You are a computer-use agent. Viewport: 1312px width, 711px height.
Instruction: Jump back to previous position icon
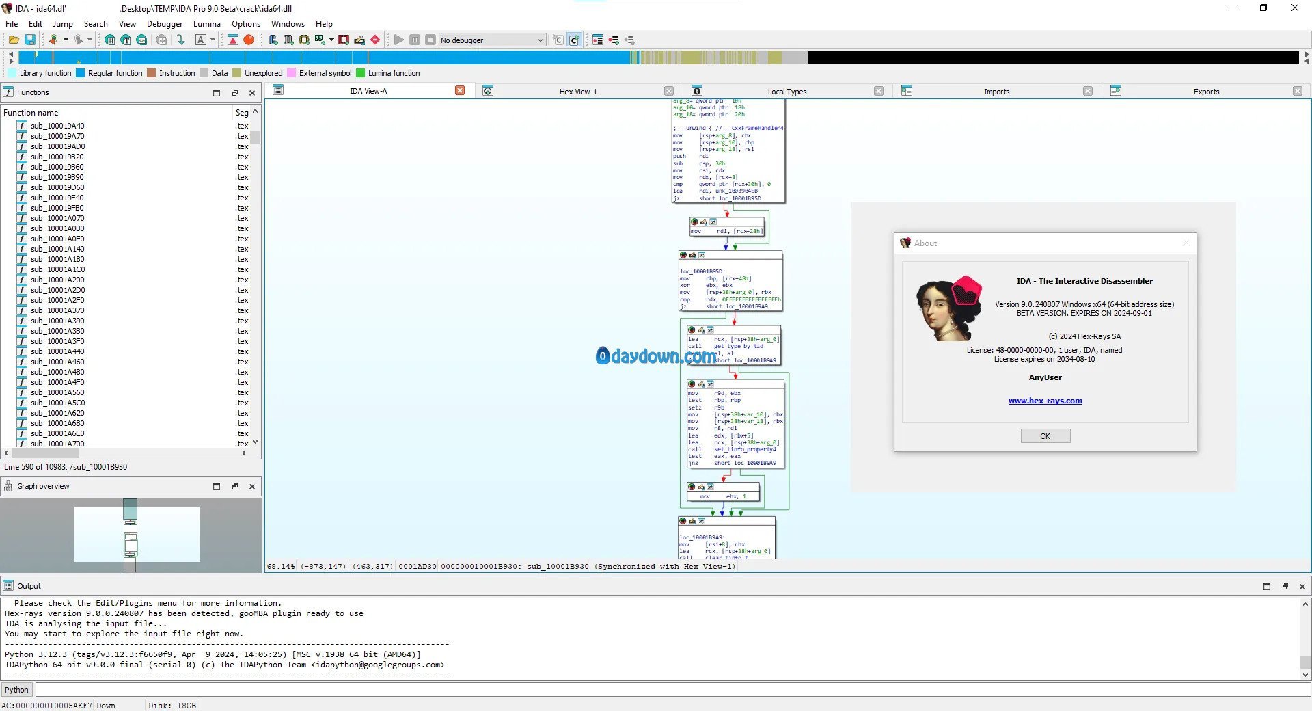pos(53,40)
